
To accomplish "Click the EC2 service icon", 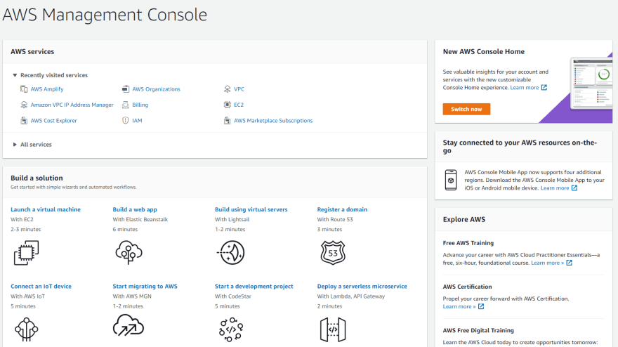I will (227, 105).
